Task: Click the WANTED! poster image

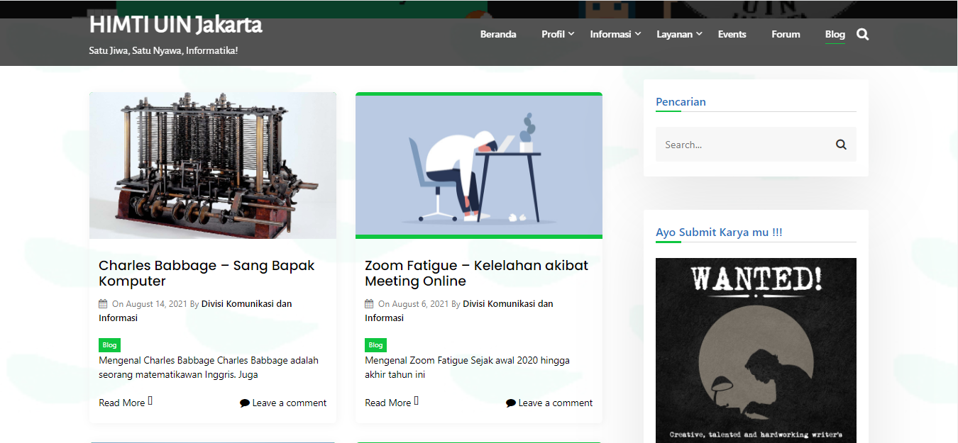Action: pos(756,350)
